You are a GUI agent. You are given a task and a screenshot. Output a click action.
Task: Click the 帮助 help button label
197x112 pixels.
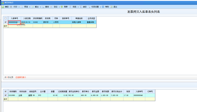pos(107,7)
